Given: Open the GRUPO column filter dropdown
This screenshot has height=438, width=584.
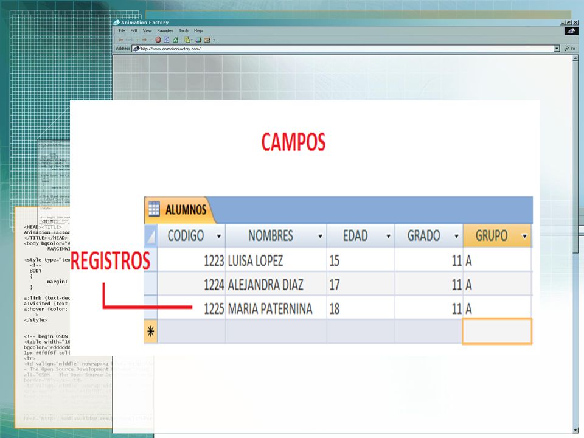Looking at the screenshot, I should click(x=524, y=236).
